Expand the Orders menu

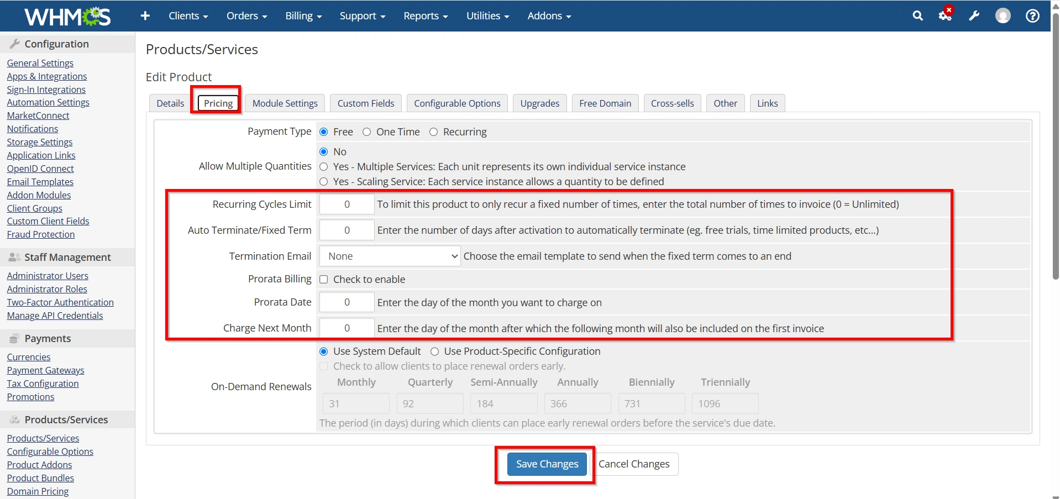click(x=246, y=16)
